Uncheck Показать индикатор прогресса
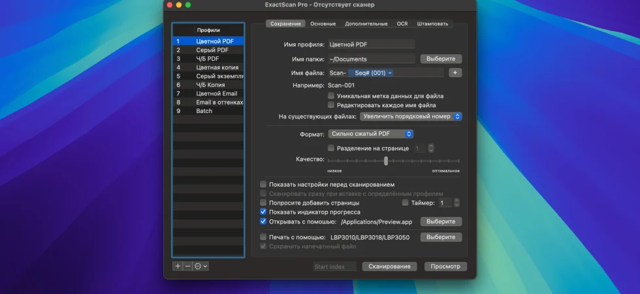This screenshot has height=294, width=640. [263, 212]
